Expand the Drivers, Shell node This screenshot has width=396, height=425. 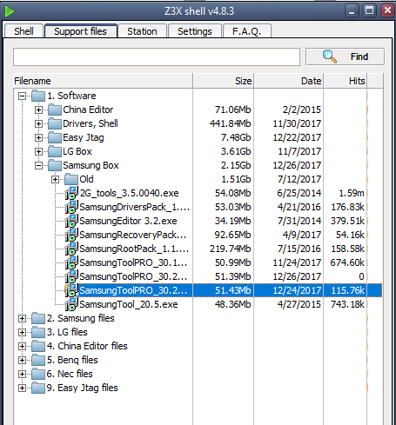coord(38,123)
